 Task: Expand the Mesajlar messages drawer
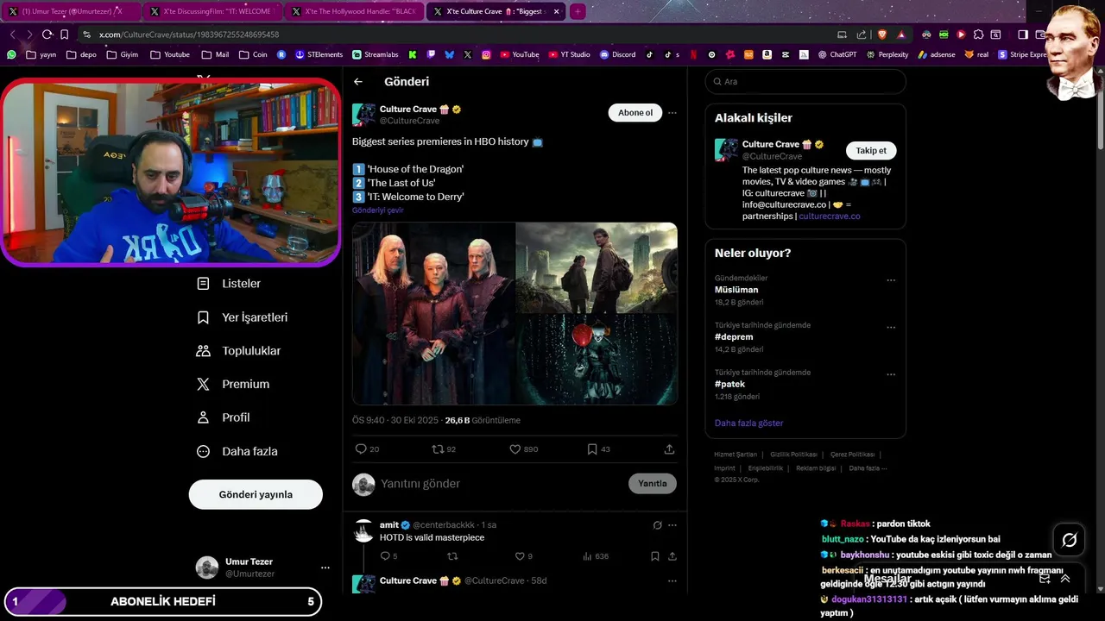click(x=1065, y=579)
